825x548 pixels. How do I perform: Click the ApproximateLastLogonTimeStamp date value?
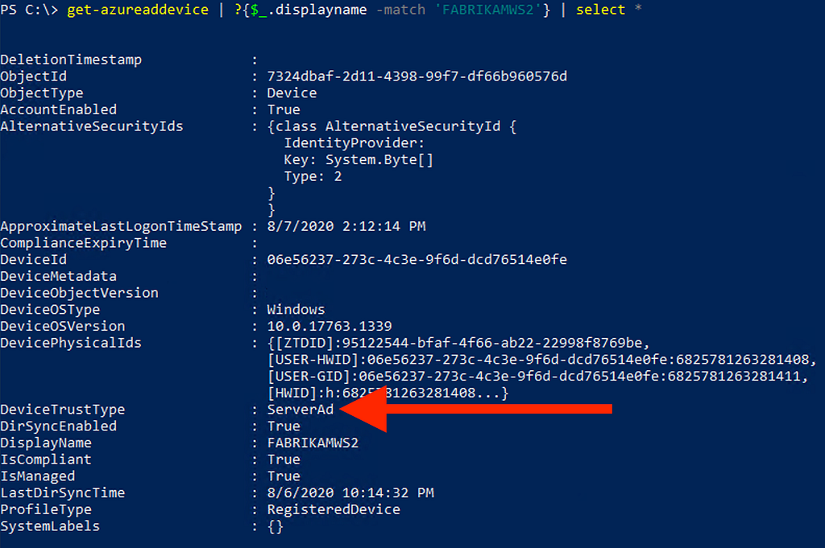346,226
